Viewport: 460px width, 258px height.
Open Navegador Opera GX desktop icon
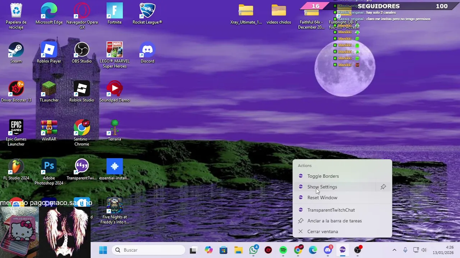click(x=82, y=16)
